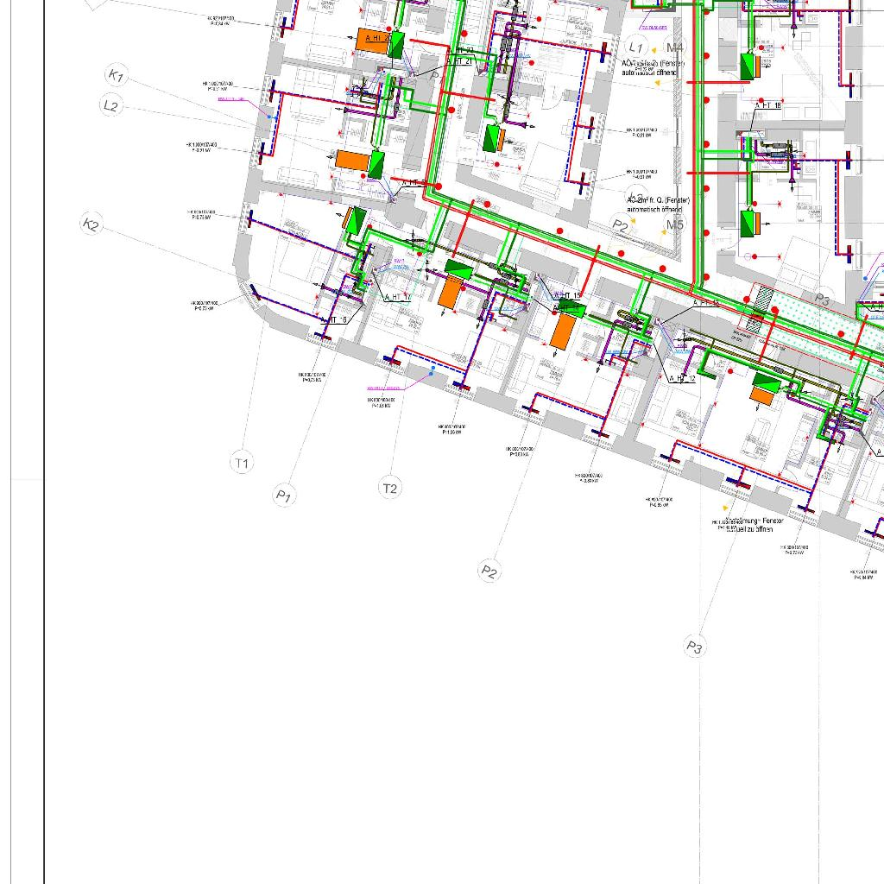Screen dimensions: 884x884
Task: Pick the lowest P3 grid bubble
Action: click(x=695, y=647)
